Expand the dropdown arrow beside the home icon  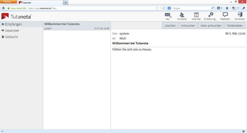(x=238, y=8)
